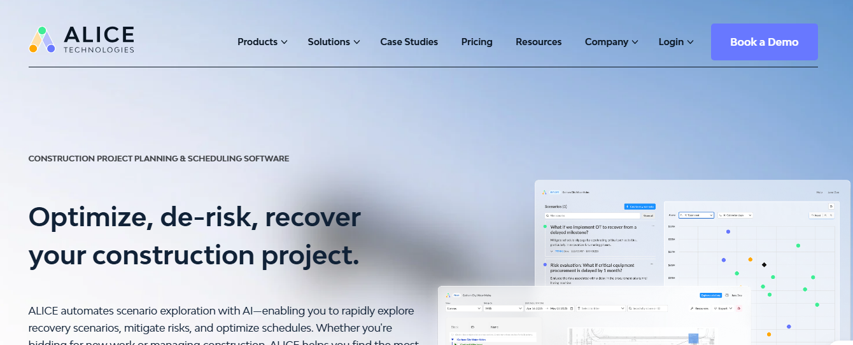Expand the Products menu
Screen dimensions: 853x345
click(262, 42)
